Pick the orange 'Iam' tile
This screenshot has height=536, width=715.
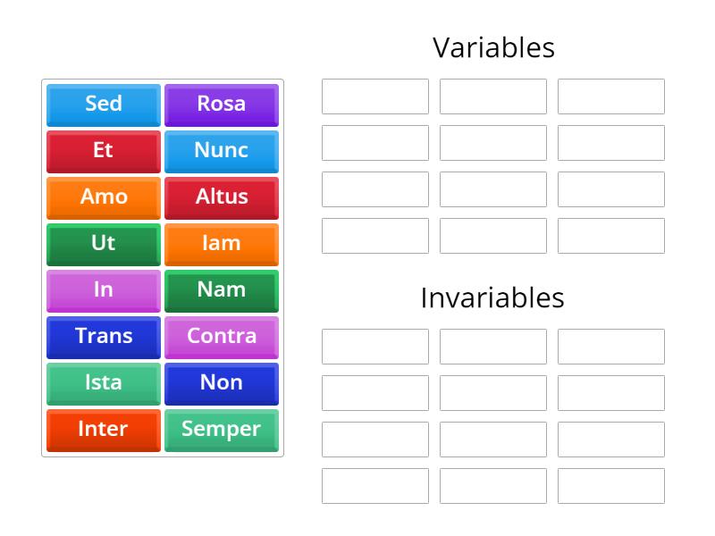(x=222, y=244)
